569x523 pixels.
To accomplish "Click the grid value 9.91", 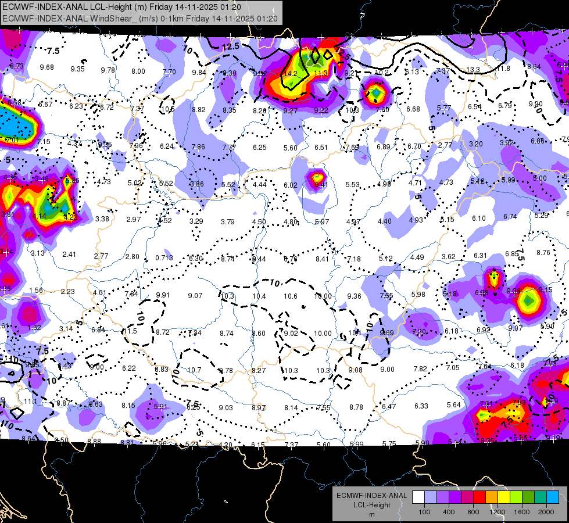I will tap(163, 295).
